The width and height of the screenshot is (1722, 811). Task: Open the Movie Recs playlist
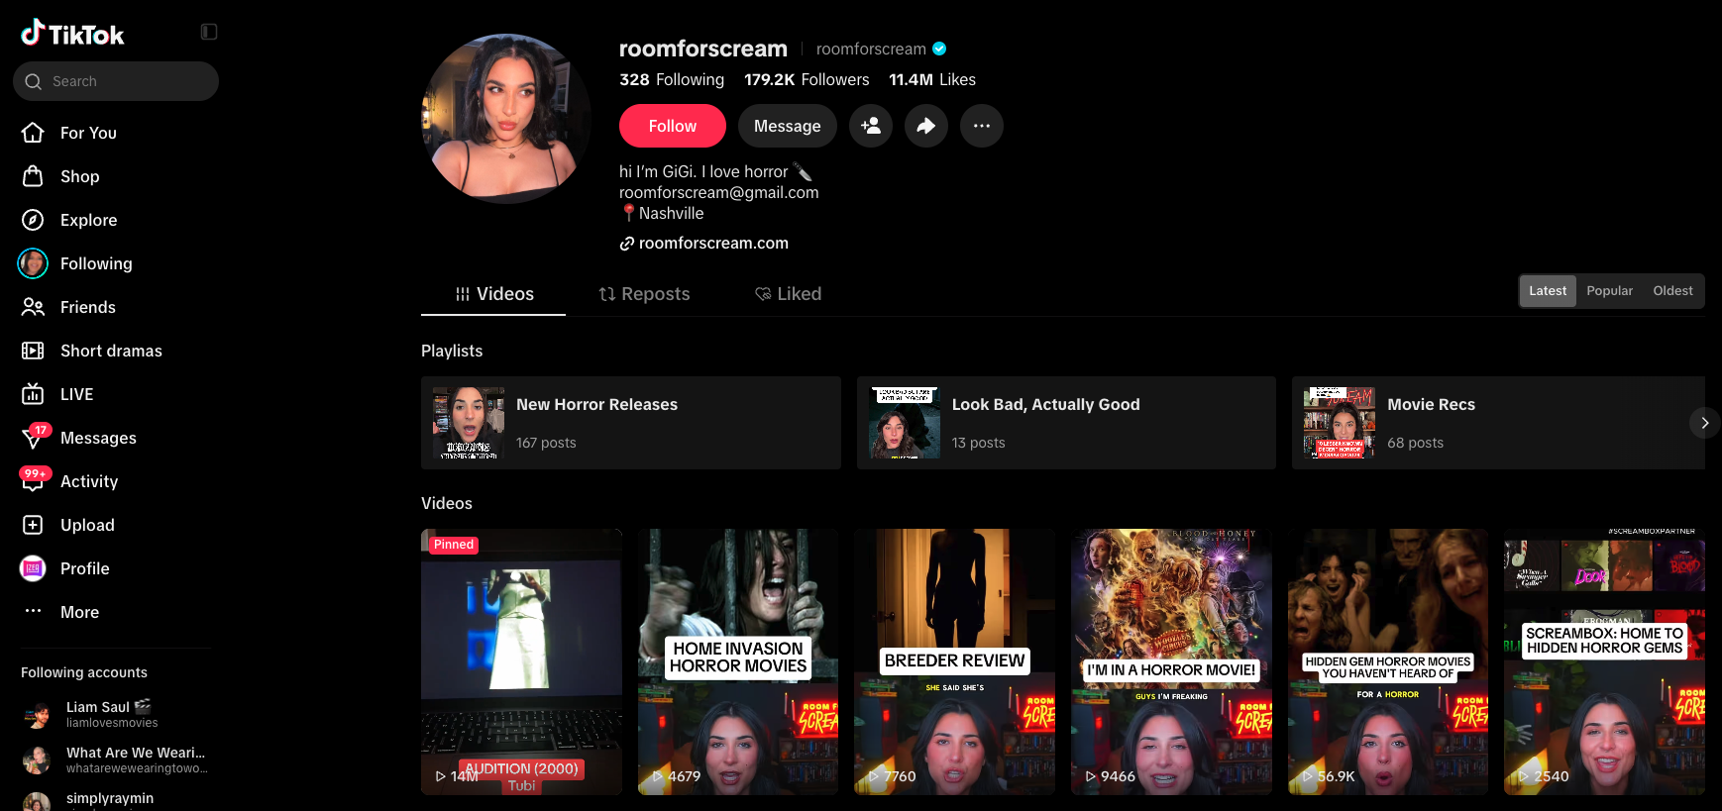click(1498, 423)
